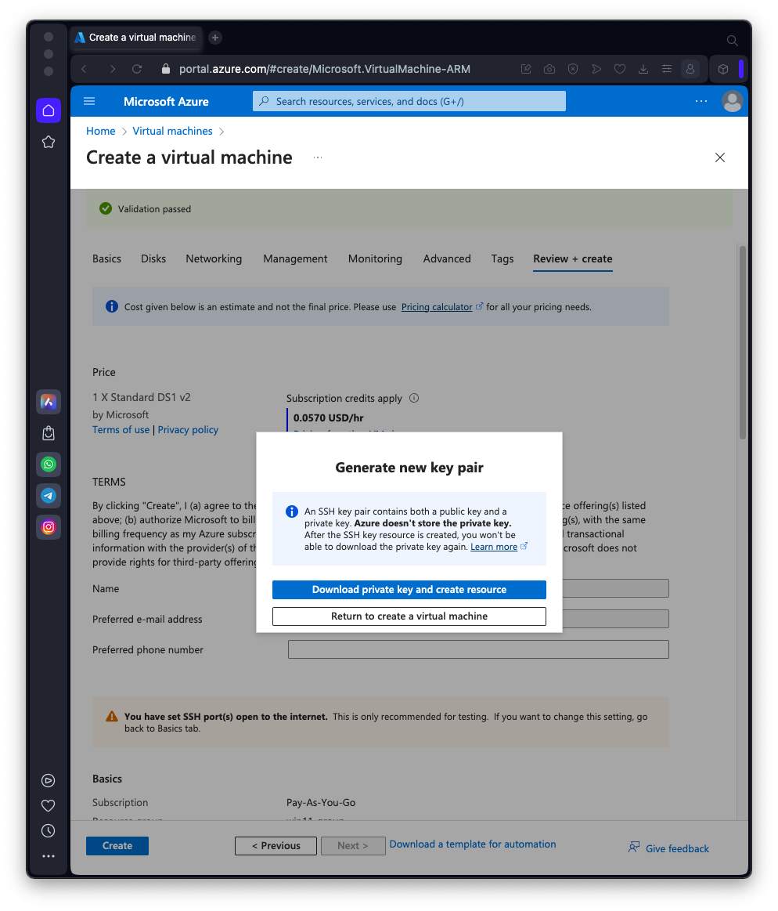Open the sidebar history clock icon
The width and height of the screenshot is (778, 911).
49,831
